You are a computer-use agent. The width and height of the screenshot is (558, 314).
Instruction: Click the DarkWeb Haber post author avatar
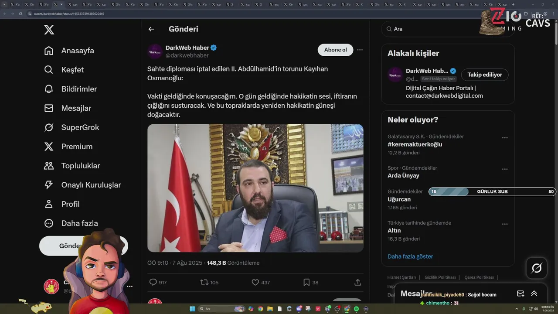coord(155,51)
